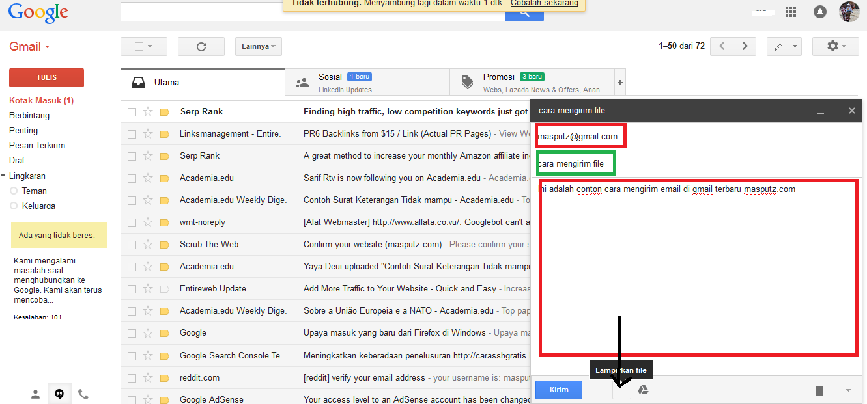Open the Hangouts contacts person icon

tap(36, 394)
